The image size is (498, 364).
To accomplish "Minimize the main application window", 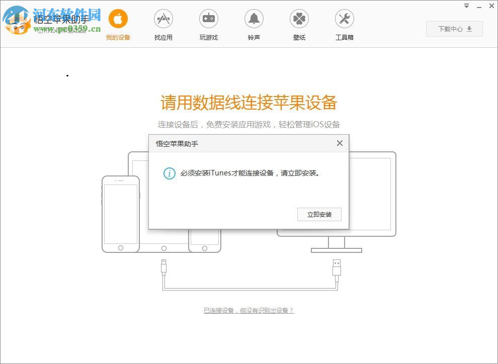I will pos(479,6).
